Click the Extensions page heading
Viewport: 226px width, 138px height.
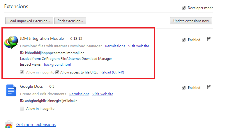(16, 6)
